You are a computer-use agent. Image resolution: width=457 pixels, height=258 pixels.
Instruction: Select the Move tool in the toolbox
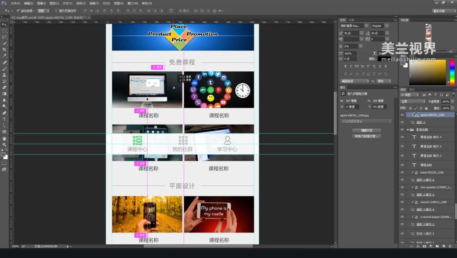point(4,25)
